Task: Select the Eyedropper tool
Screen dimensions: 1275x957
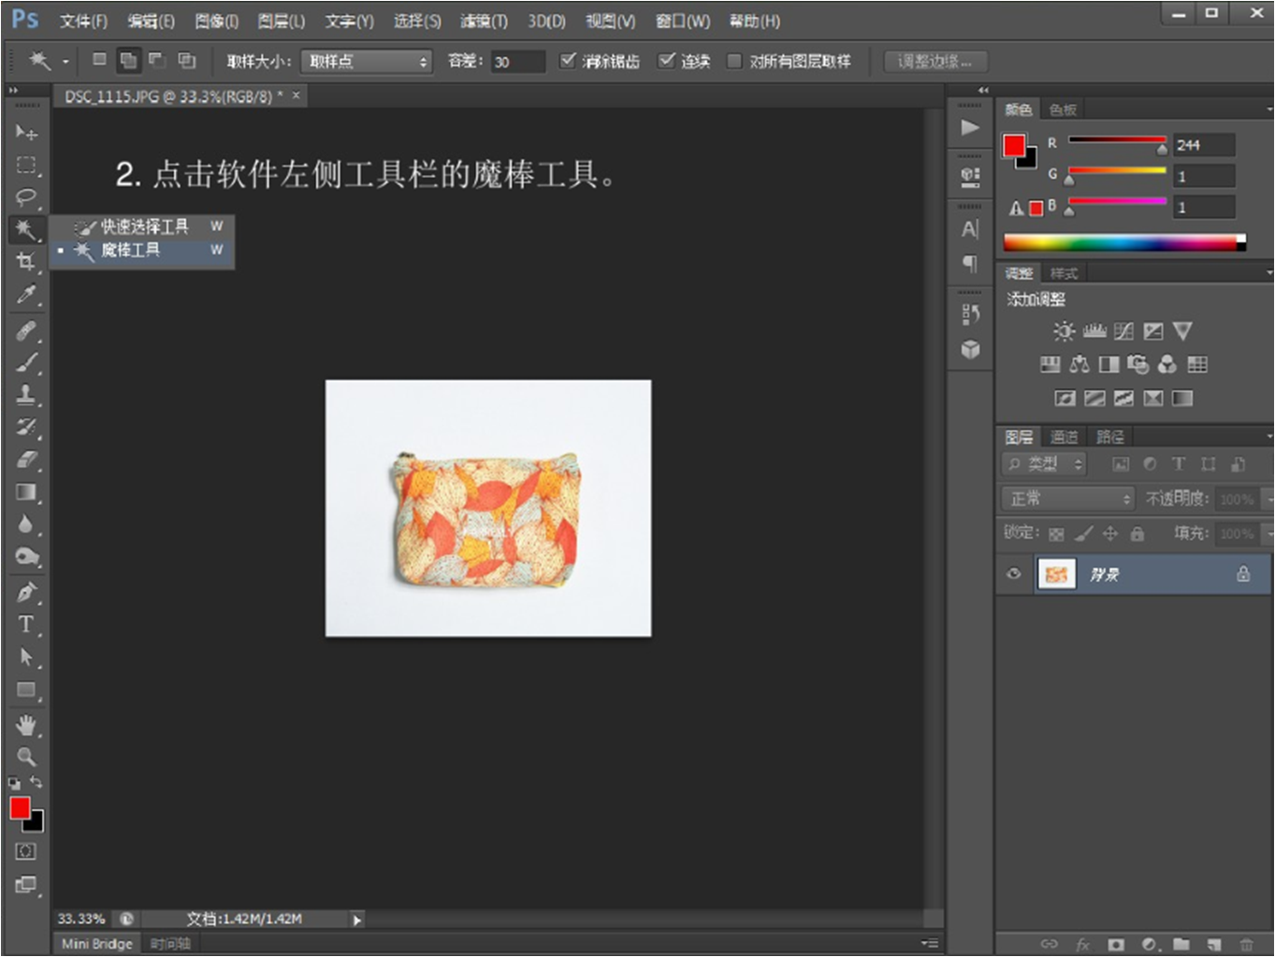Action: pyautogui.click(x=26, y=295)
